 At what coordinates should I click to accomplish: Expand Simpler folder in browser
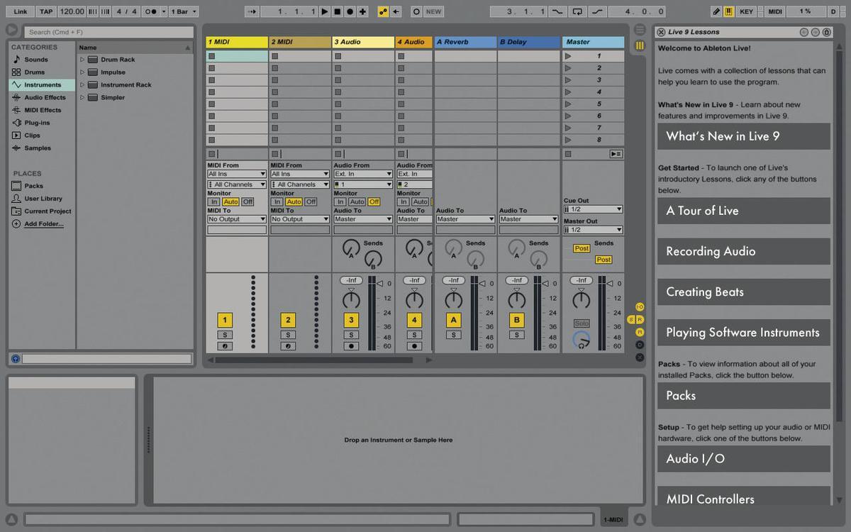[82, 97]
